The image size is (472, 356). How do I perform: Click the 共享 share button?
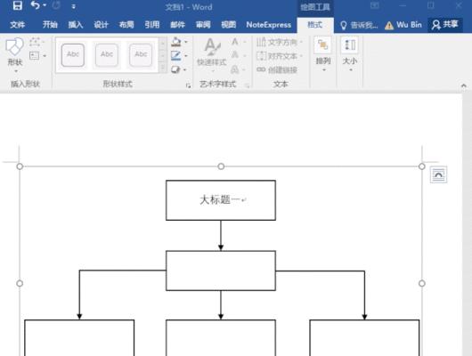tap(445, 25)
